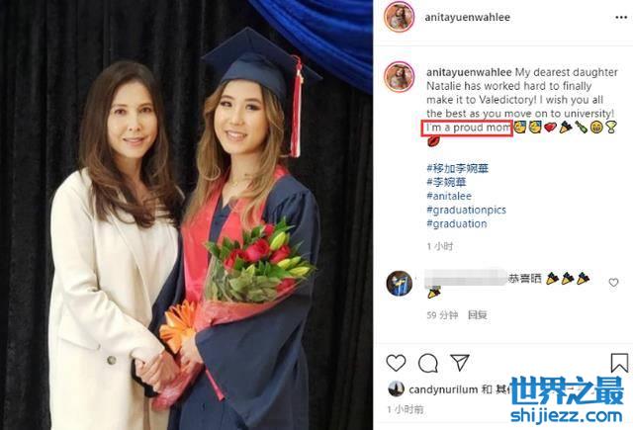Viewport: 633px width, 430px height.
Task: Save post with bookmark icon
Action: pyautogui.click(x=619, y=363)
